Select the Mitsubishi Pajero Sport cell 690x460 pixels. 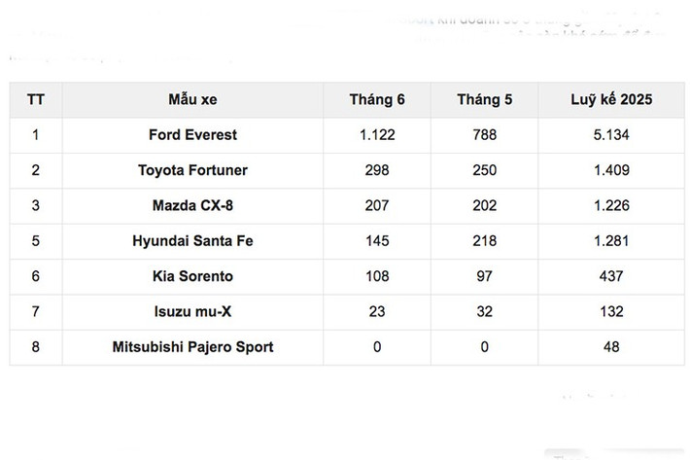point(192,346)
